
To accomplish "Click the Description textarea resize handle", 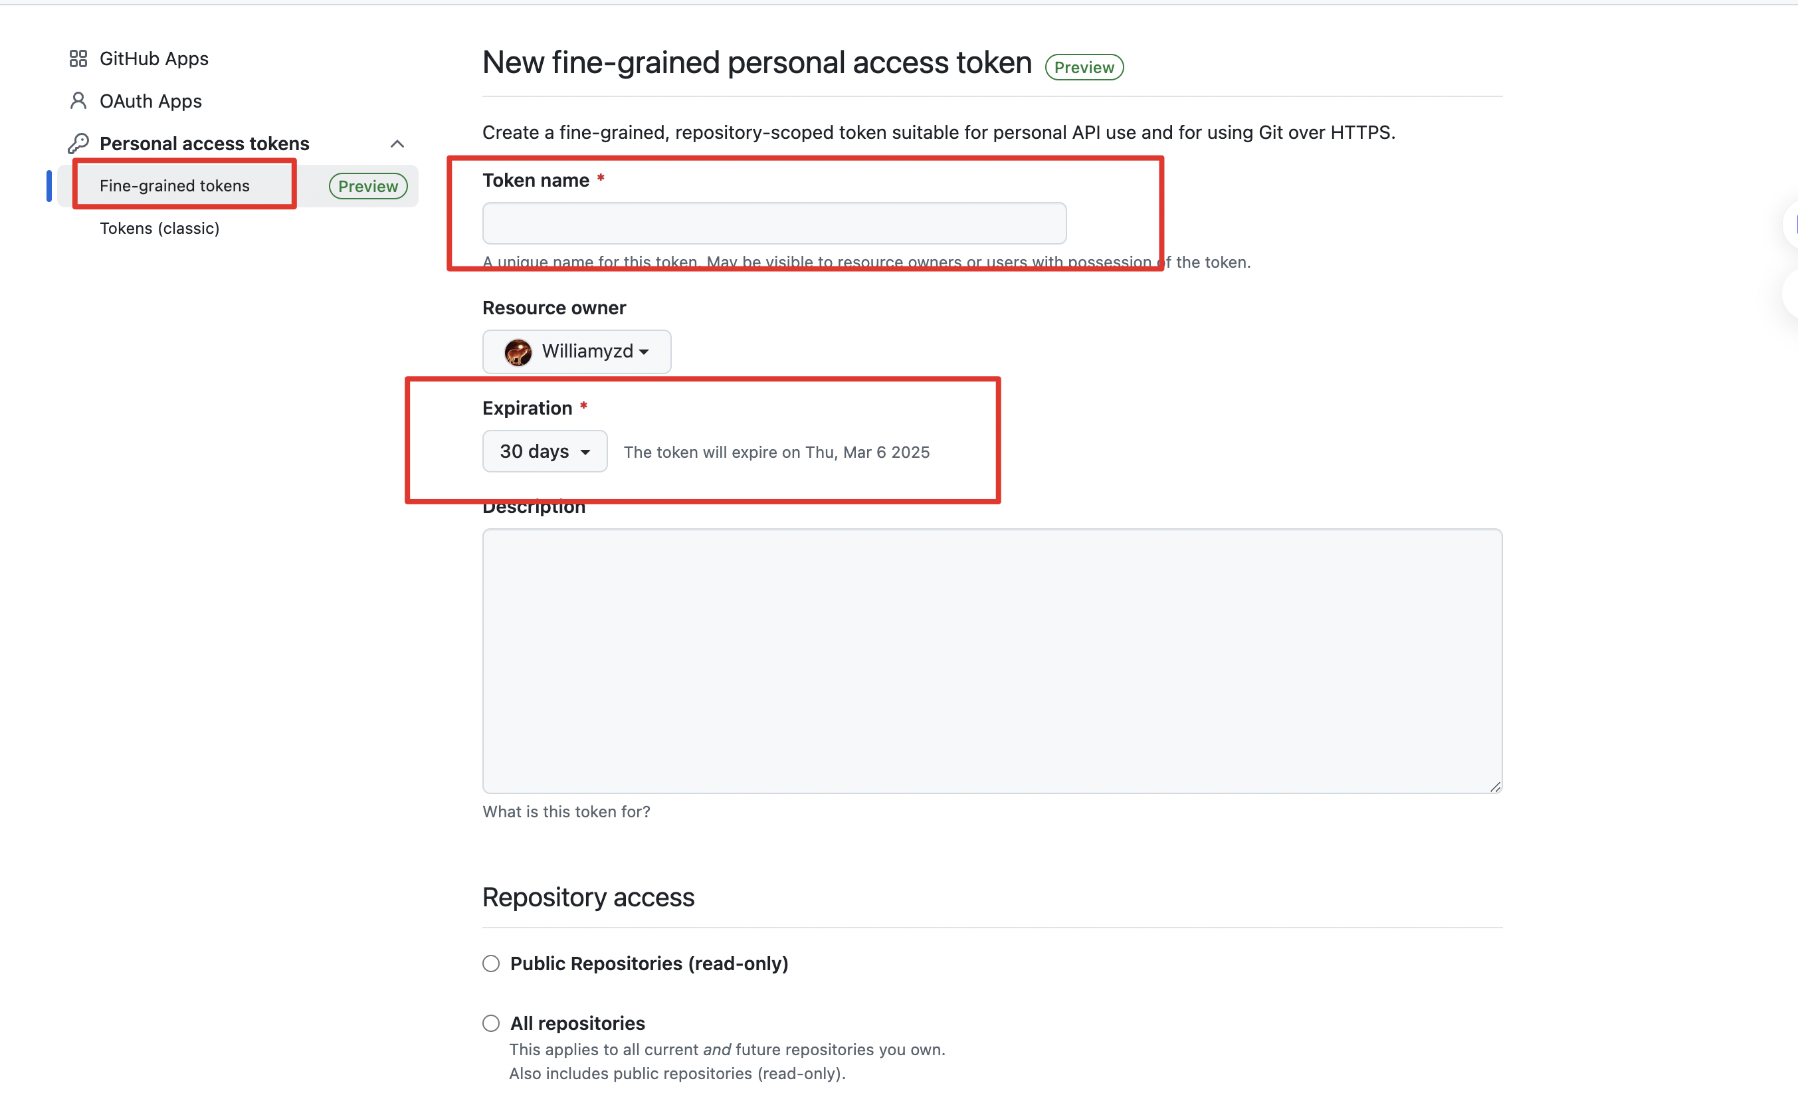I will [1494, 786].
